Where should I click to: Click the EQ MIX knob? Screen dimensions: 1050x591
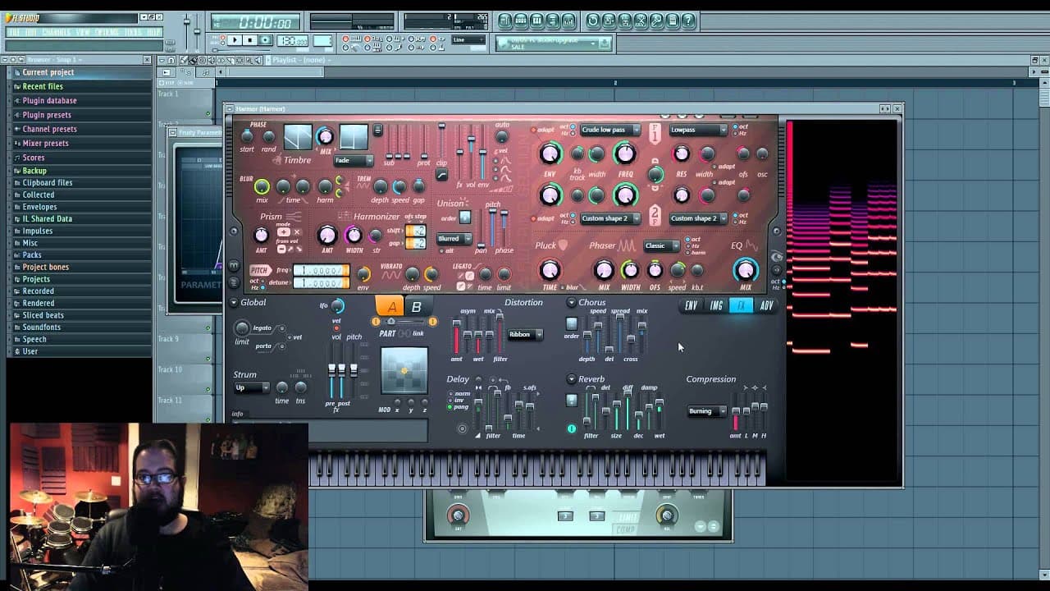tap(746, 270)
